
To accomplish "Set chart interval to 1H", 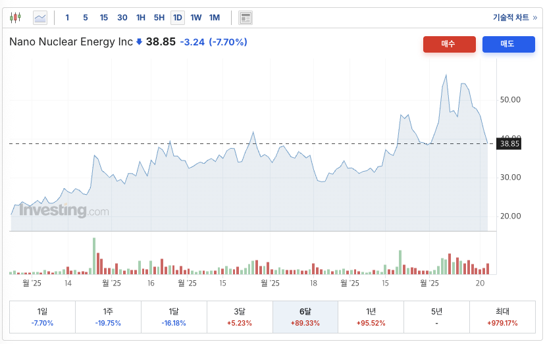I will (141, 18).
